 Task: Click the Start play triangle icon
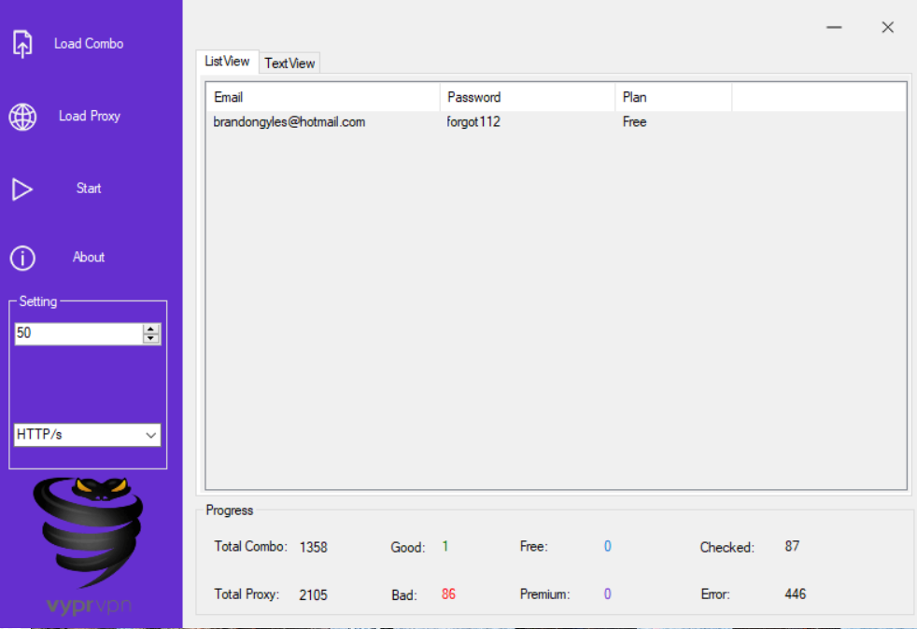point(22,189)
